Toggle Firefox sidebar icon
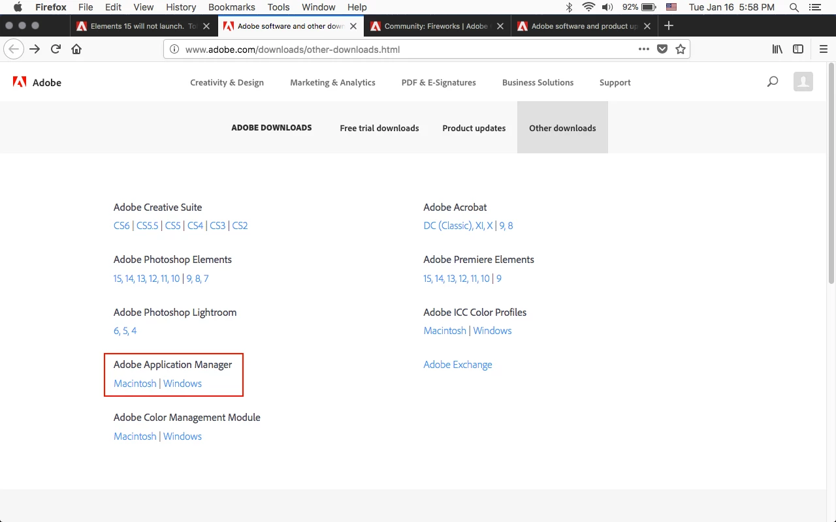Viewport: 836px width, 522px height. (798, 49)
